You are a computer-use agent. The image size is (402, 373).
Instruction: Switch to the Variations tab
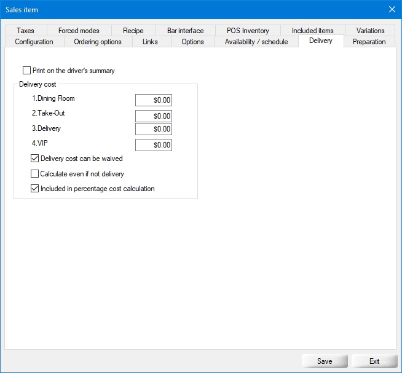[370, 31]
